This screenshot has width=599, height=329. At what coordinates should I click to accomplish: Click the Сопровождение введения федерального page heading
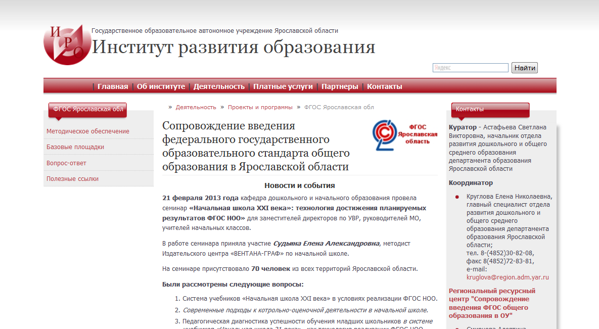pyautogui.click(x=256, y=146)
